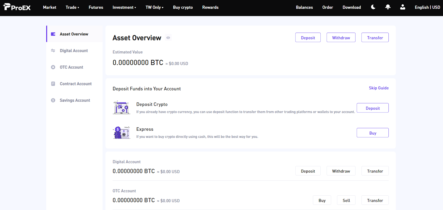Toggle balance visibility eye icon
This screenshot has width=443, height=210.
pyautogui.click(x=168, y=38)
